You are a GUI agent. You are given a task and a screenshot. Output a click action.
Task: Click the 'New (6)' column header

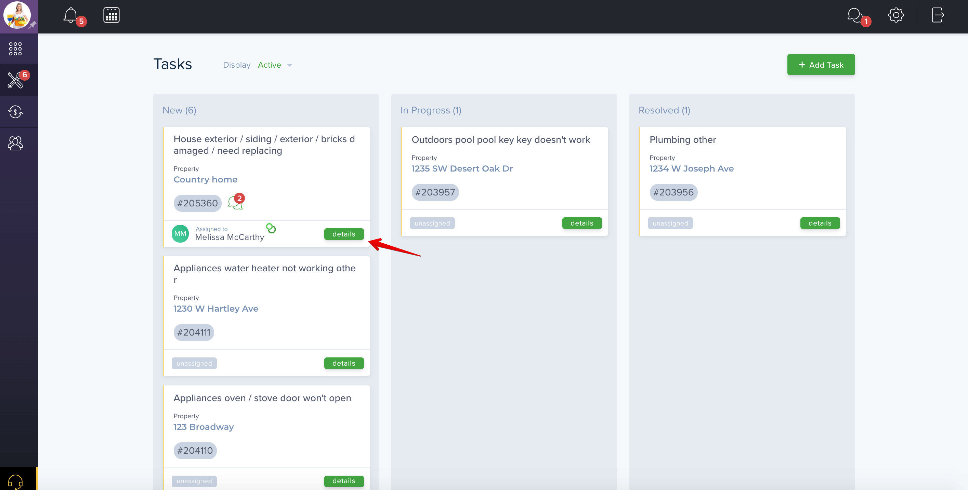point(179,110)
